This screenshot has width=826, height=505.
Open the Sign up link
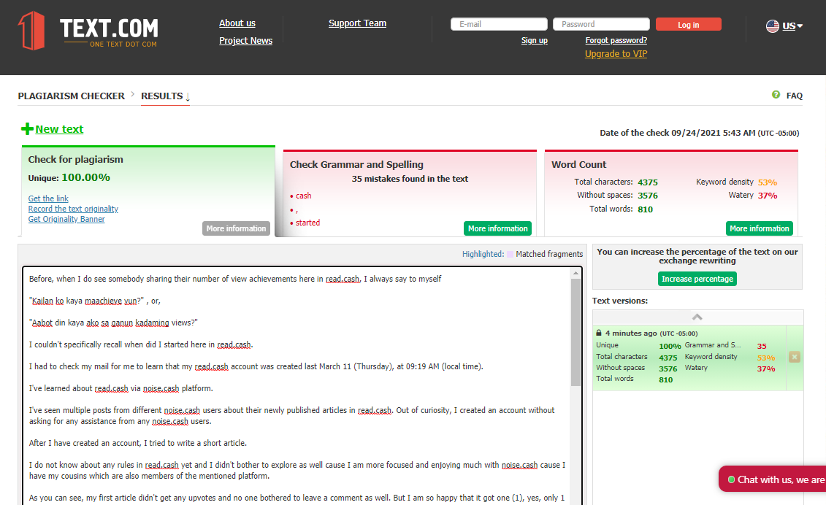pos(534,41)
